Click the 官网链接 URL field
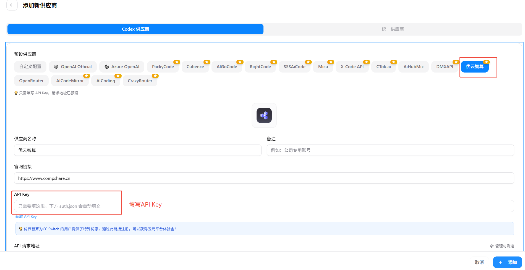The width and height of the screenshot is (525, 270). [264, 178]
